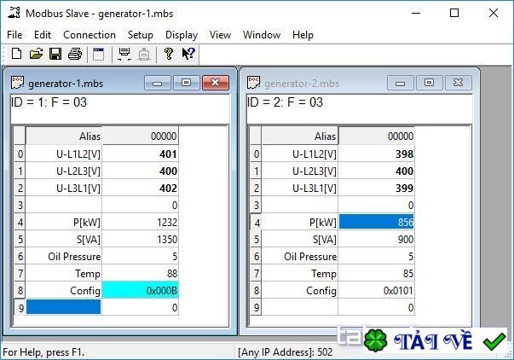The width and height of the screenshot is (514, 360).
Task: Click the U-L1L2[V] alias in generator-1
Action: pos(64,154)
